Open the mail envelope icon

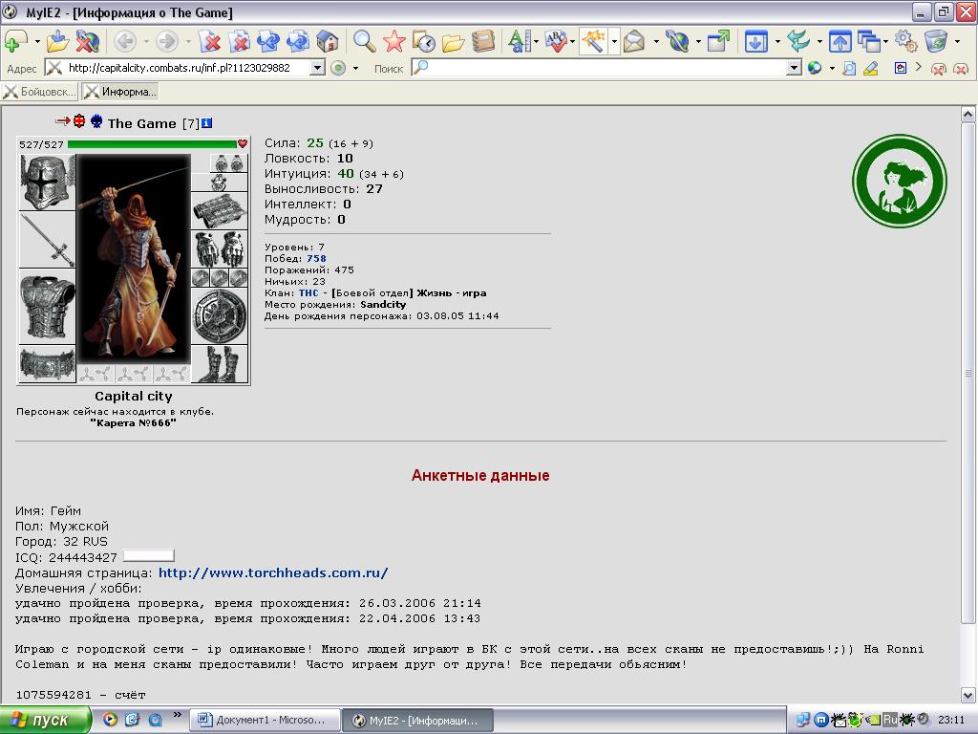(x=634, y=41)
